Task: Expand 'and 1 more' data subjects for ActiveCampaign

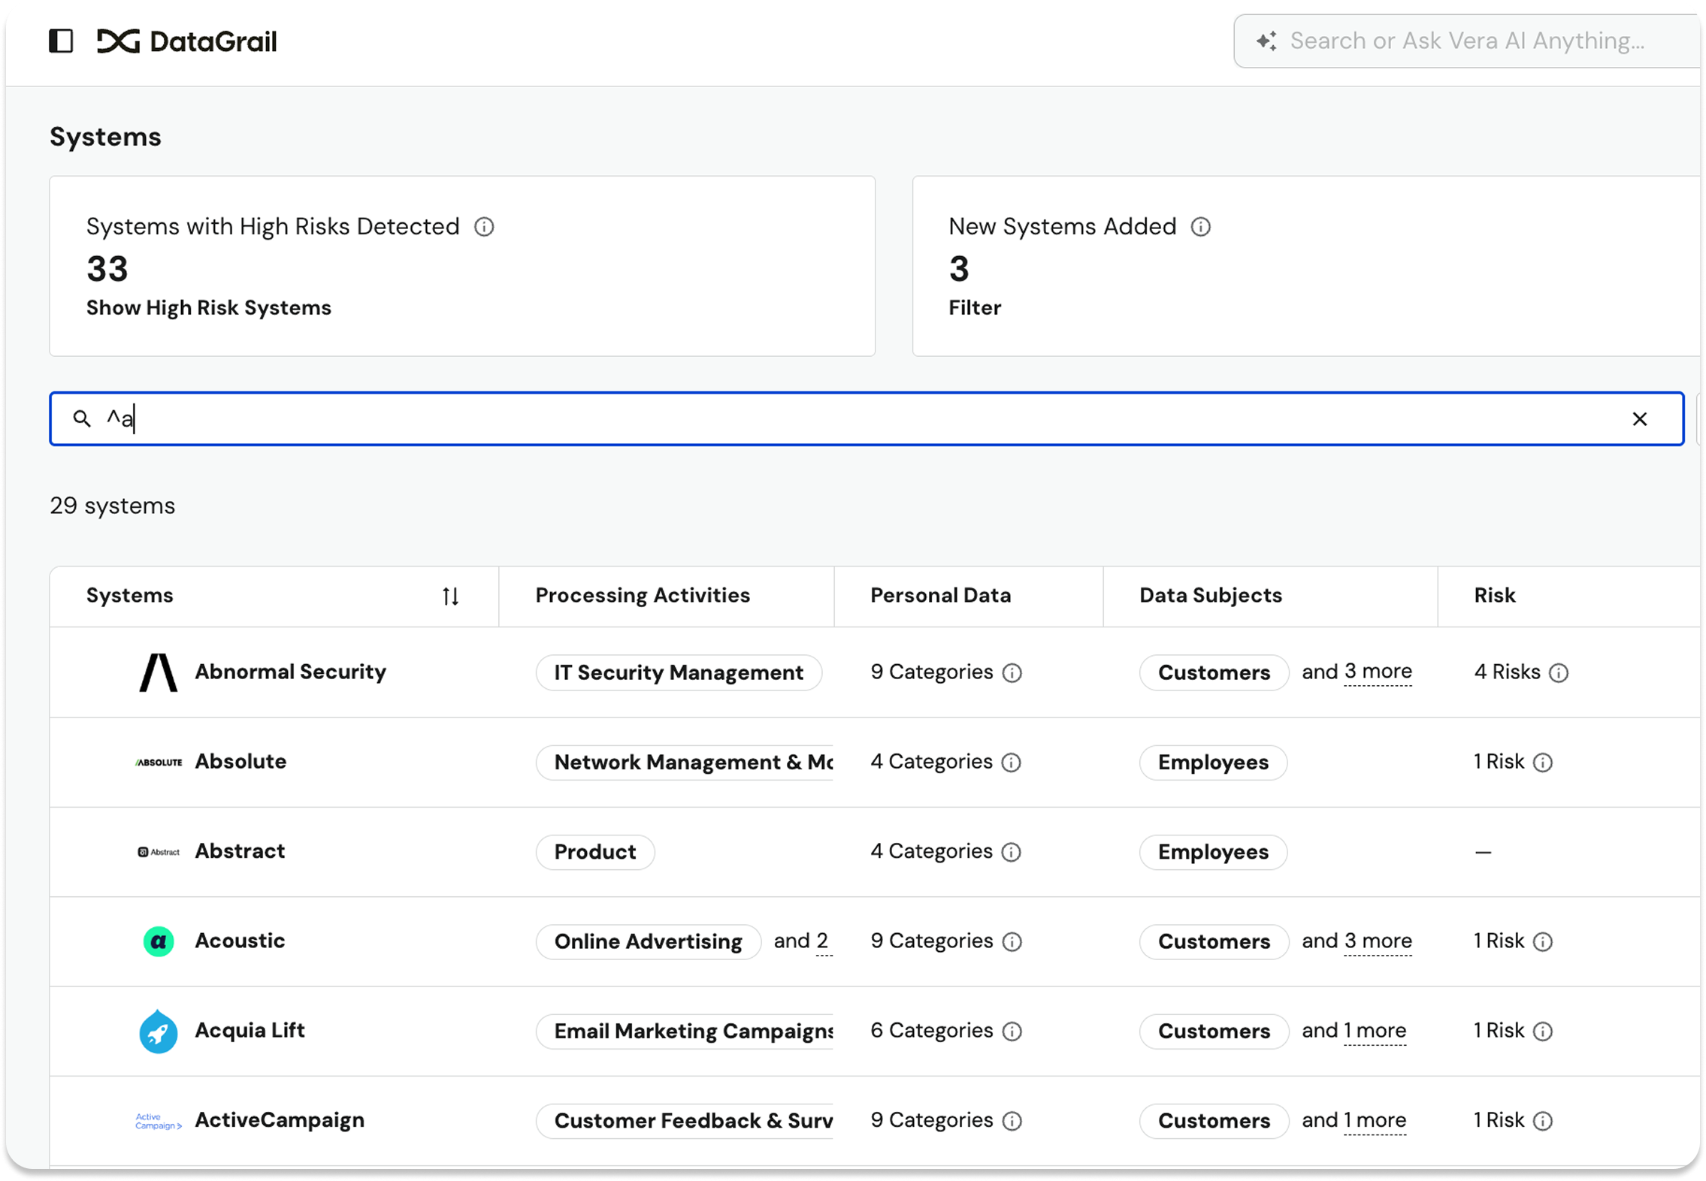Action: pyautogui.click(x=1374, y=1120)
